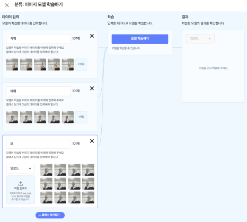Select the first 바위 image thumbnail

(x=12, y=117)
